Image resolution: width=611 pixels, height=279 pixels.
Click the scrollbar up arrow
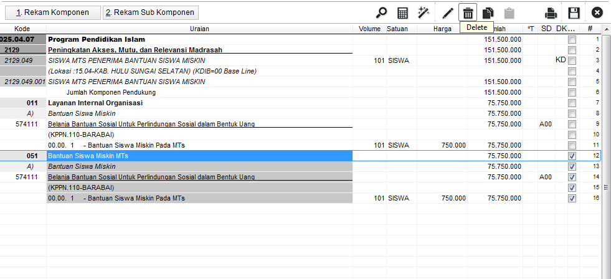(x=606, y=28)
